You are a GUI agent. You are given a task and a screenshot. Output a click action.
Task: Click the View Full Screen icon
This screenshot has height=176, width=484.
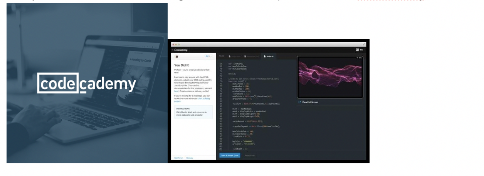[300, 102]
